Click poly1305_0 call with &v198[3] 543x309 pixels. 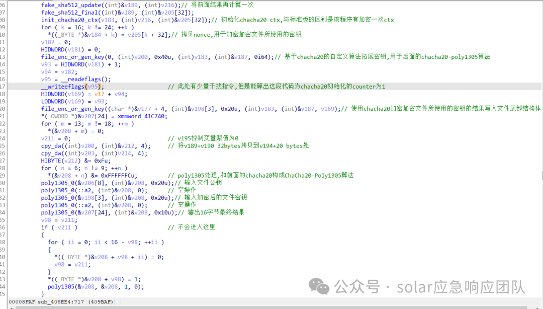pyautogui.click(x=108, y=198)
